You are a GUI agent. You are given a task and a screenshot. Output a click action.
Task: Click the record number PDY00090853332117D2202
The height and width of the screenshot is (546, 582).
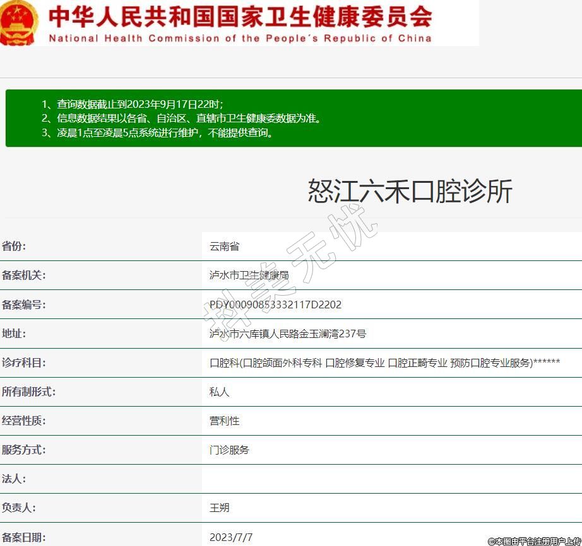pos(275,305)
